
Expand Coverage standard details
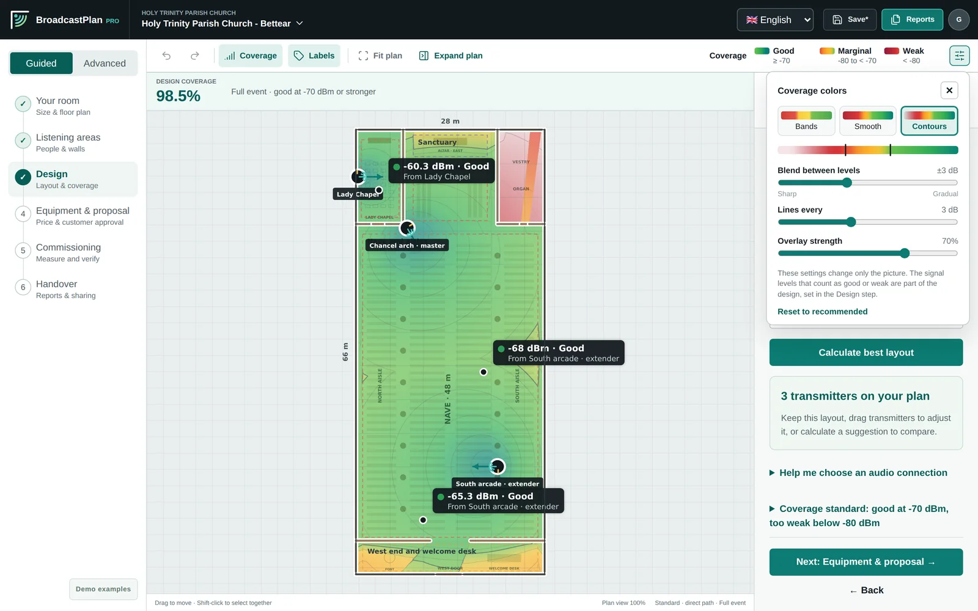[859, 516]
